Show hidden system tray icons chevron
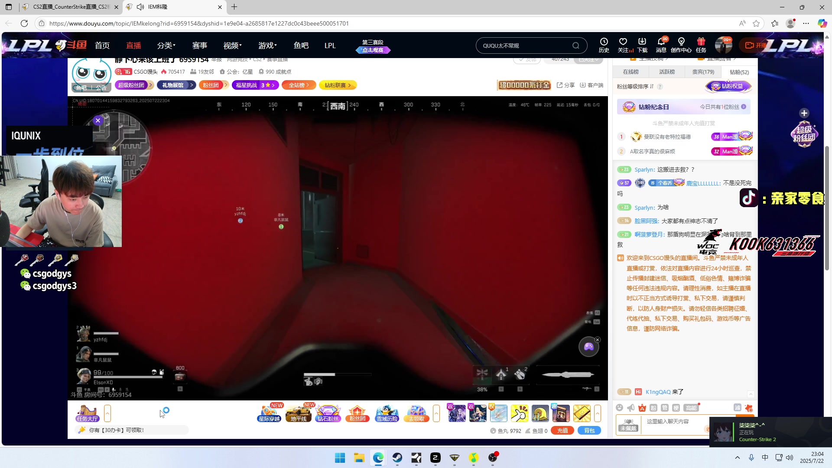This screenshot has height=468, width=832. point(738,458)
